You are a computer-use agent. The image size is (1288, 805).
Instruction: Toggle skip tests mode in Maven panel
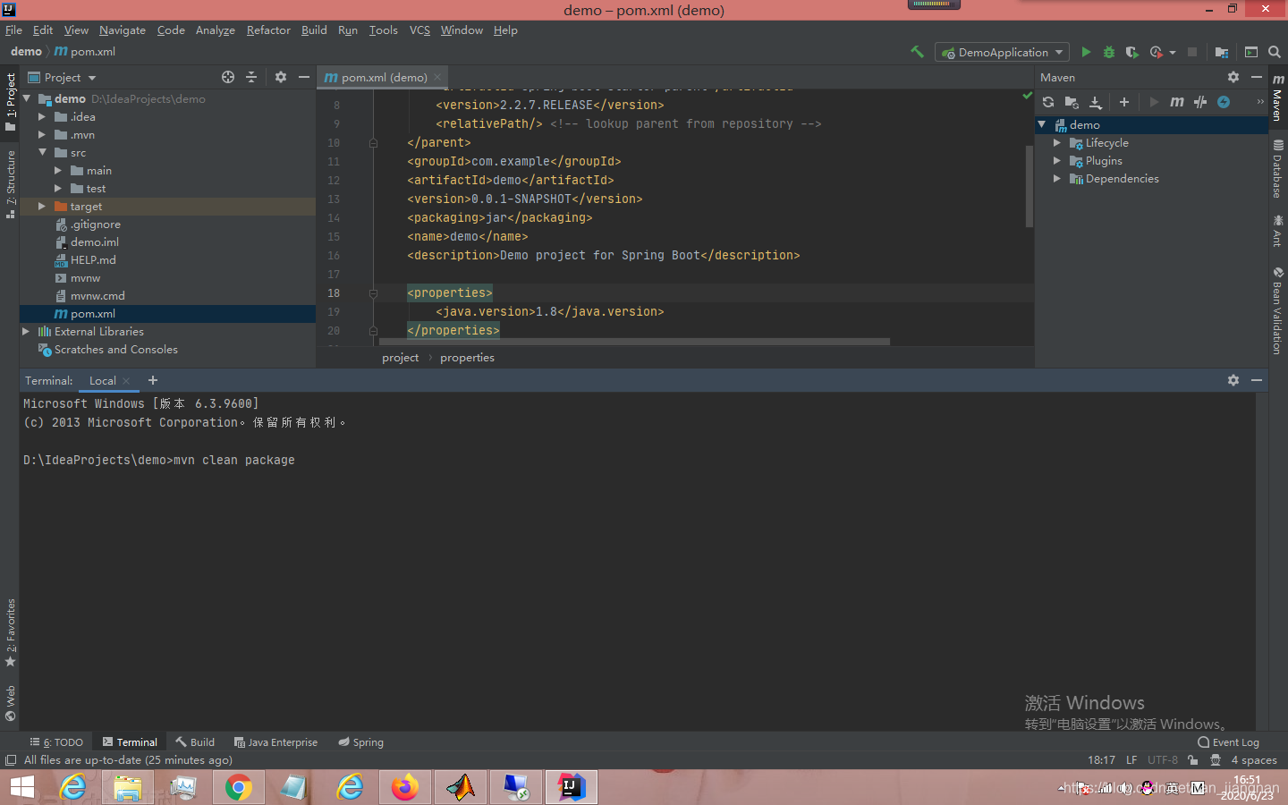(1199, 102)
